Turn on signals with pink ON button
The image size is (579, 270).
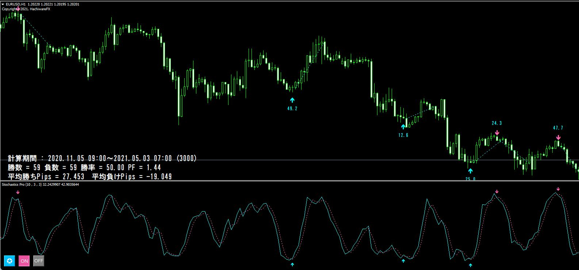coord(24,261)
